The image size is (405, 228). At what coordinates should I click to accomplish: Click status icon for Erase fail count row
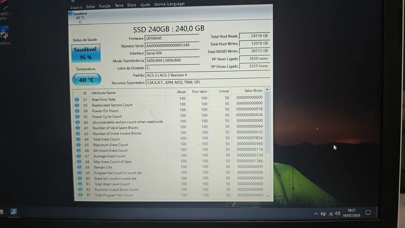(79, 179)
